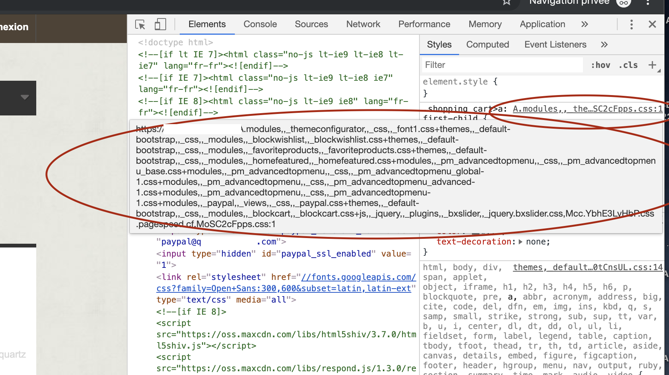Open the Event Listeners tab
The width and height of the screenshot is (669, 375).
[555, 45]
